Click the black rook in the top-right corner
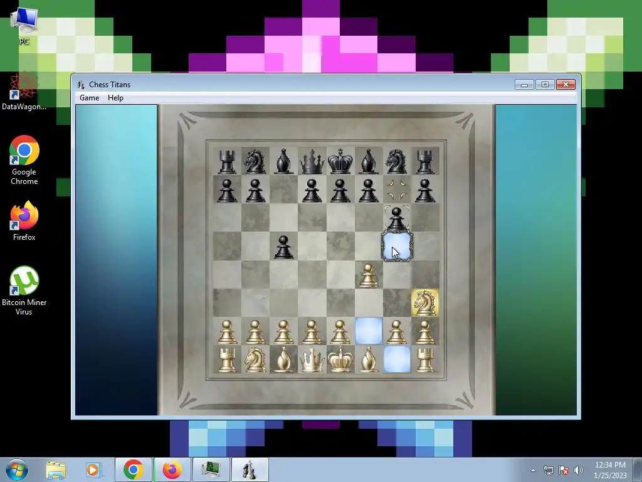The height and width of the screenshot is (482, 642). [x=425, y=161]
